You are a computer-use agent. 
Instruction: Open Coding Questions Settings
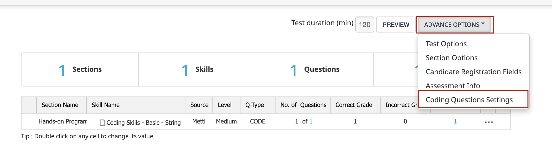tap(469, 100)
